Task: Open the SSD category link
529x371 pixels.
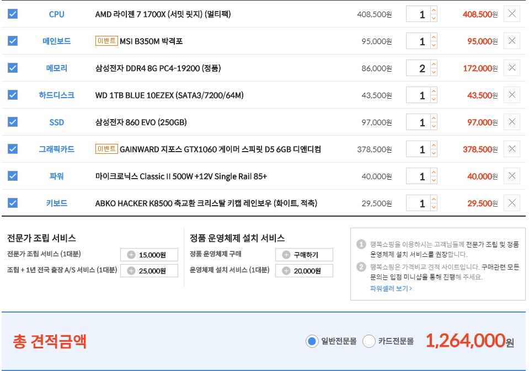Action: pos(56,122)
